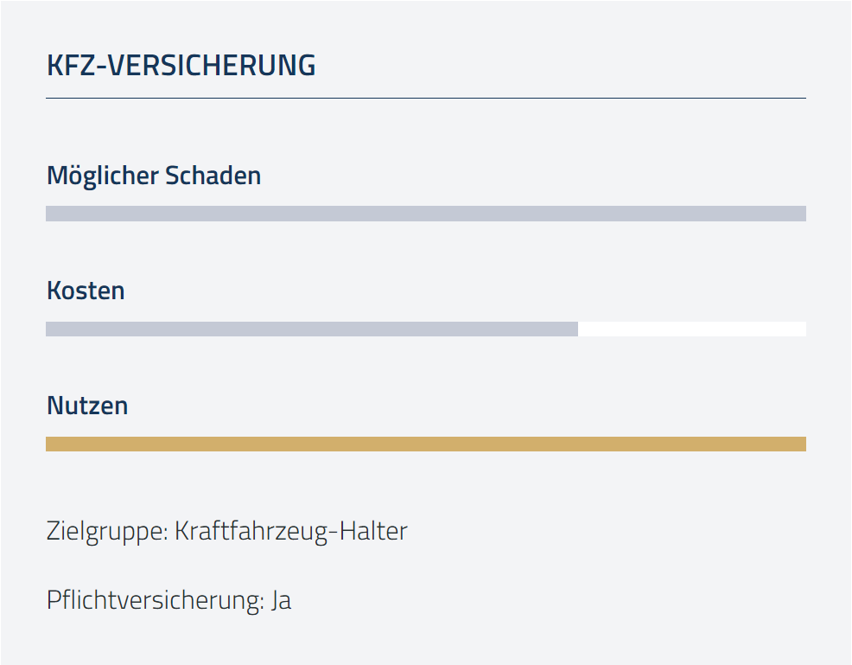Click the word VERSICHERUNG in the heading
852x665 pixels.
coord(212,65)
